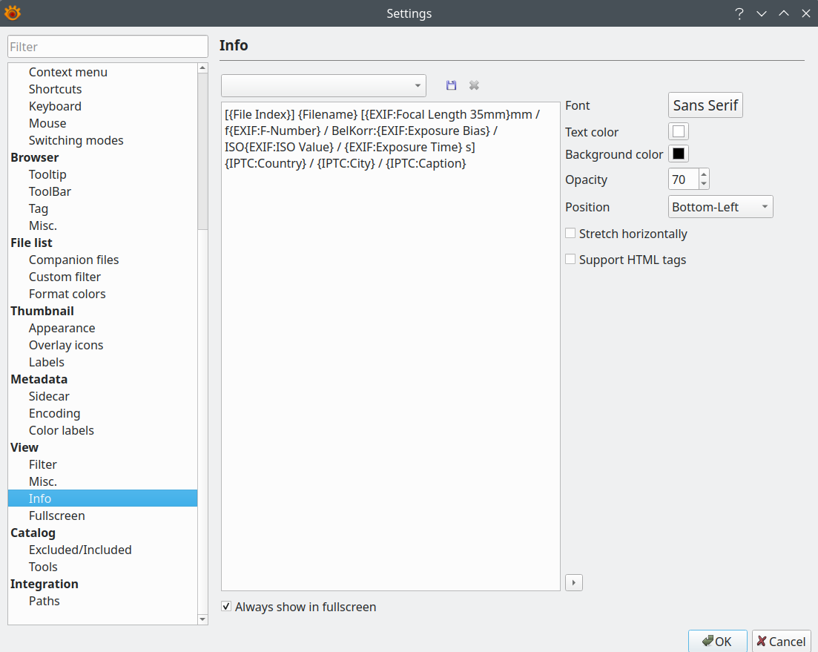Click the save preset floppy disk icon
The height and width of the screenshot is (652, 818).
click(451, 85)
